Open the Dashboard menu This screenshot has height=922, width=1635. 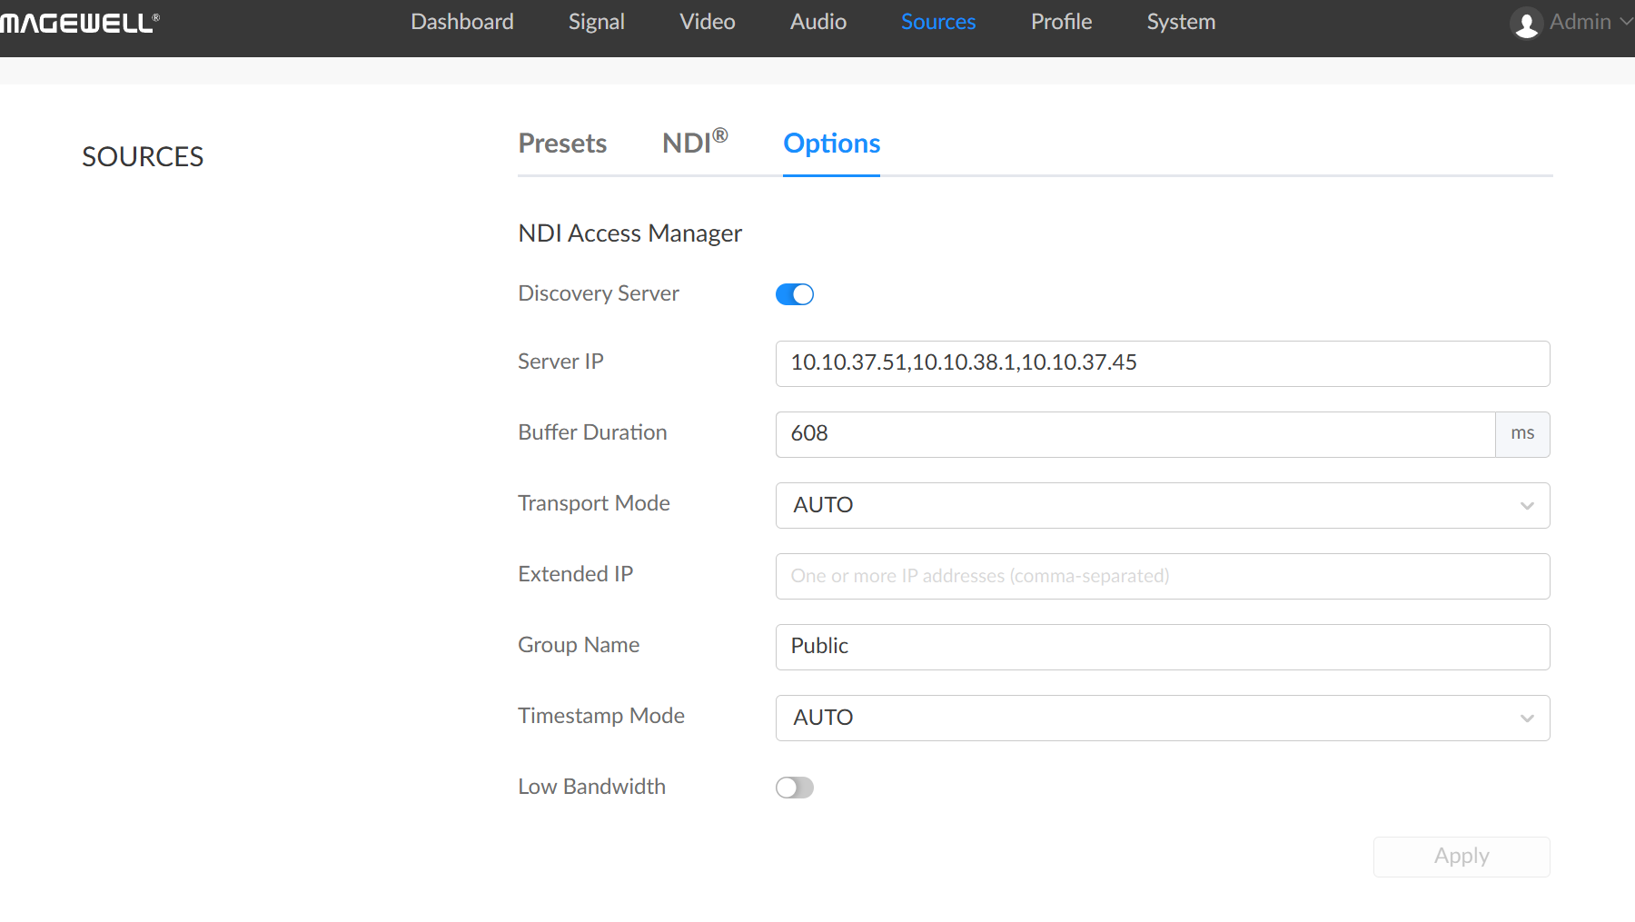pyautogui.click(x=461, y=22)
